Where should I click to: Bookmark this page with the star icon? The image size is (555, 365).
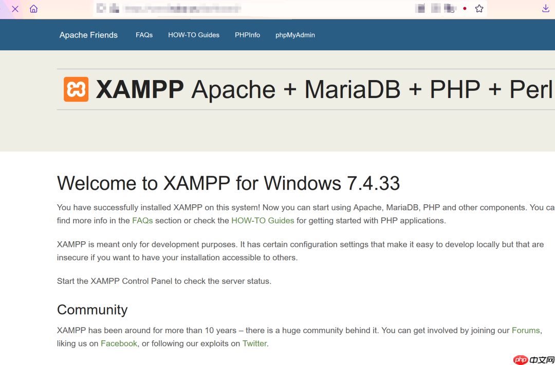pos(479,9)
